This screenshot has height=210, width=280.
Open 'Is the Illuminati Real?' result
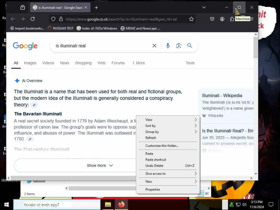coord(227,131)
